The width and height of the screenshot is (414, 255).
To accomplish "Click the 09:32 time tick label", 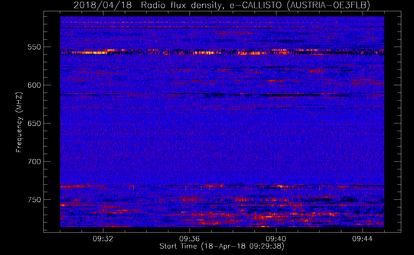I will click(103, 239).
